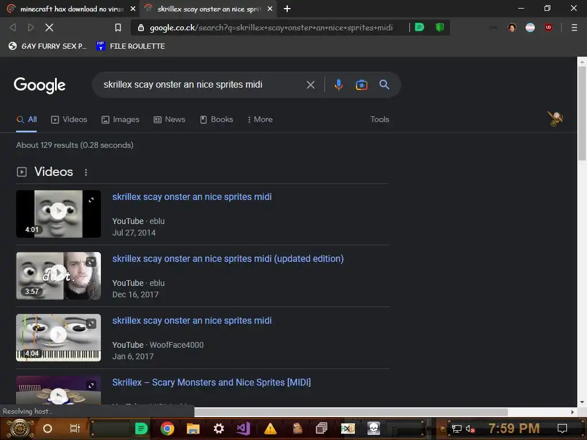Click the Google logo
The image size is (587, 440).
(40, 85)
